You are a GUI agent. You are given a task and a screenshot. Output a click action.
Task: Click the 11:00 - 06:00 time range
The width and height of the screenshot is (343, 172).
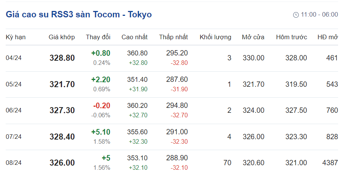pyautogui.click(x=319, y=15)
